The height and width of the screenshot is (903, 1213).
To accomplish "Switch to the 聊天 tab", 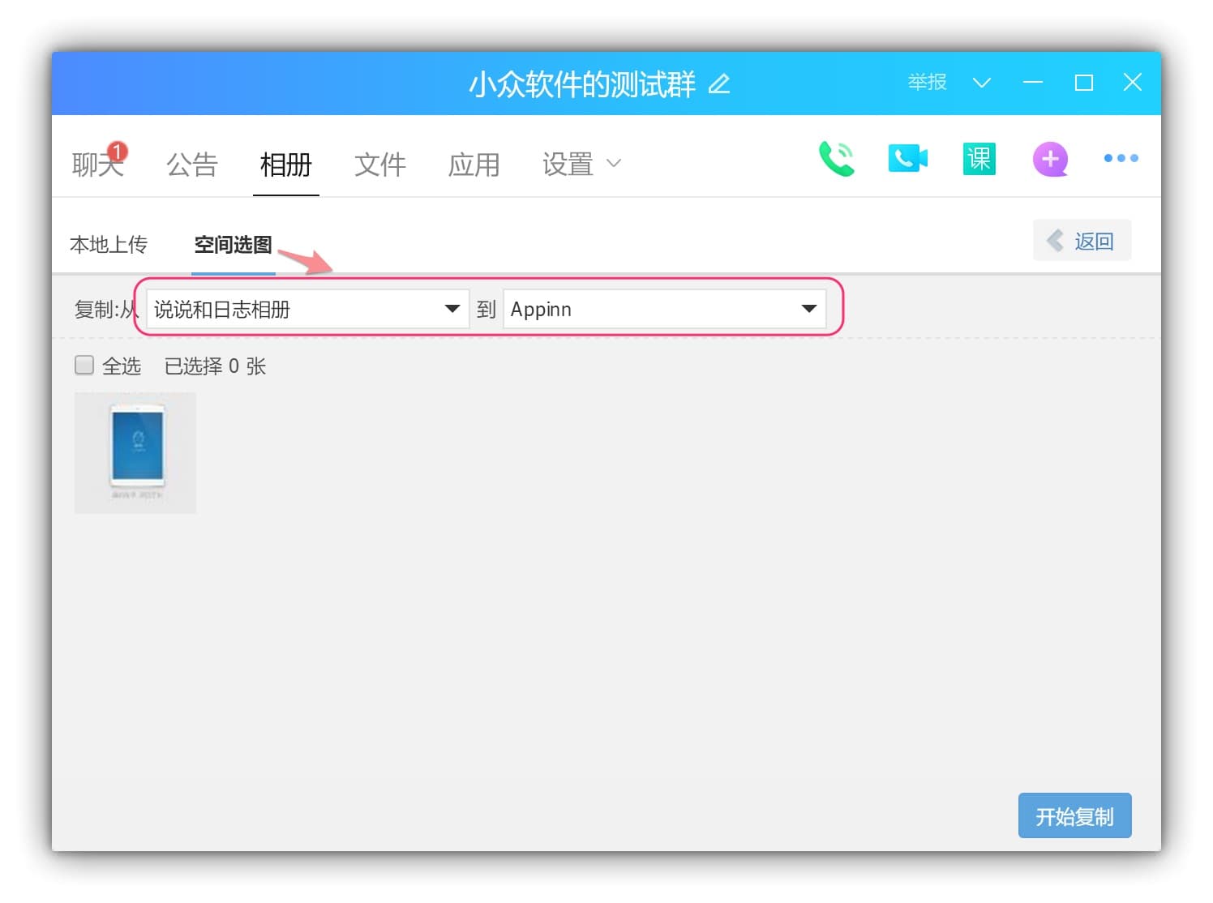I will tap(97, 164).
